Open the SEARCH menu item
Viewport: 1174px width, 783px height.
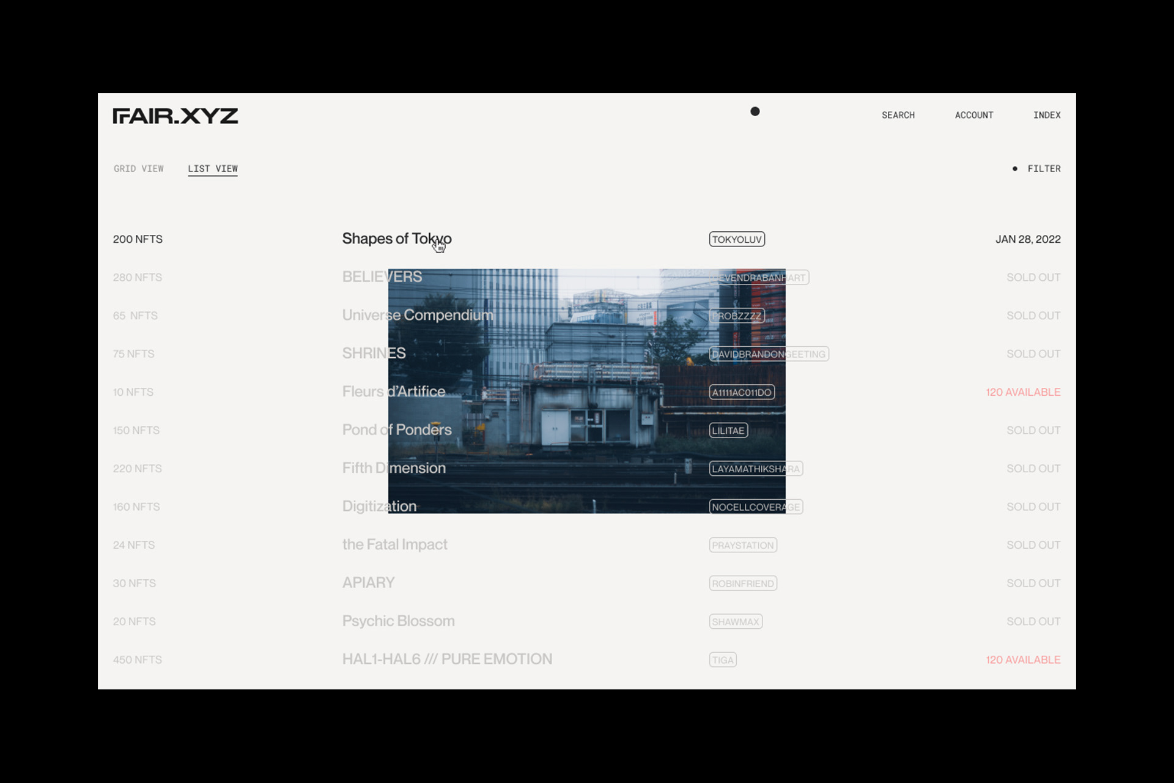898,115
